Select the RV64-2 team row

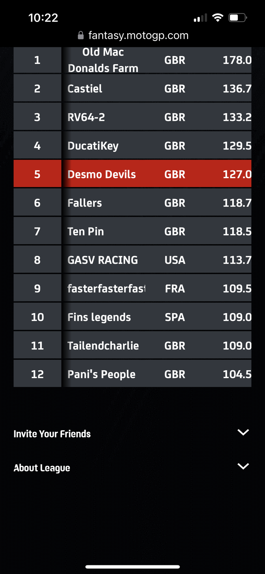132,117
